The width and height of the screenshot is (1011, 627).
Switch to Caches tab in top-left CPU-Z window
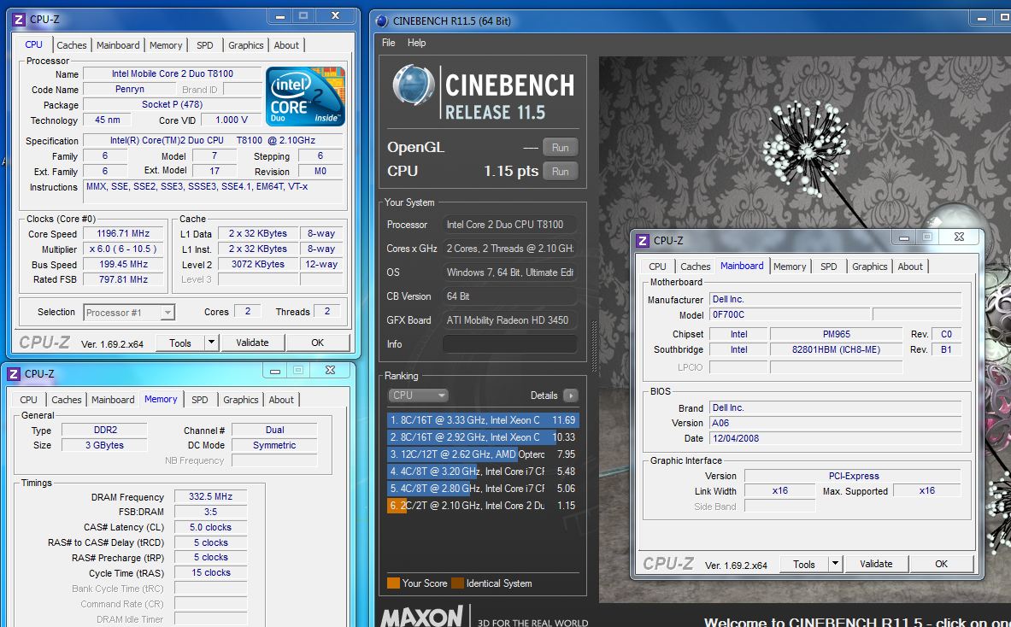point(71,45)
